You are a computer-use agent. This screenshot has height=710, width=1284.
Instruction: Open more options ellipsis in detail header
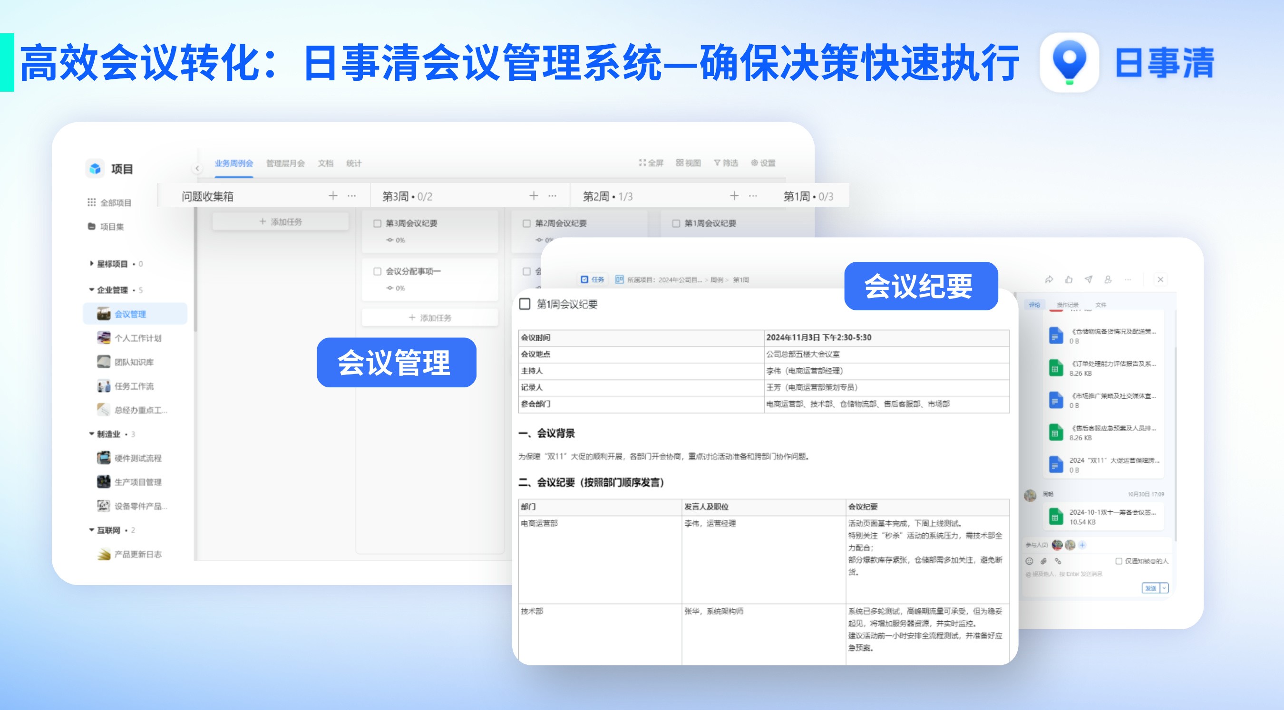1128,279
